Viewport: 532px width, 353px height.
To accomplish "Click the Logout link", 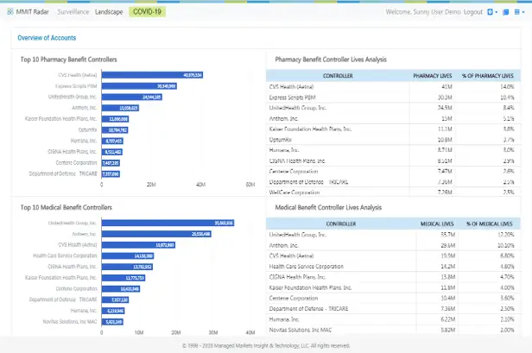I will click(472, 13).
